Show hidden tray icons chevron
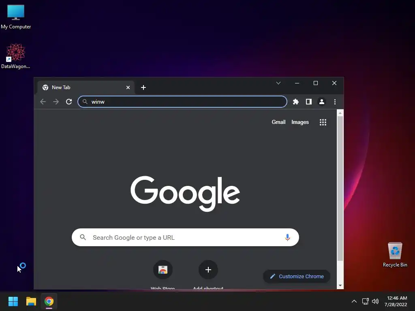Screen dimensions: 415x311 [354, 301]
